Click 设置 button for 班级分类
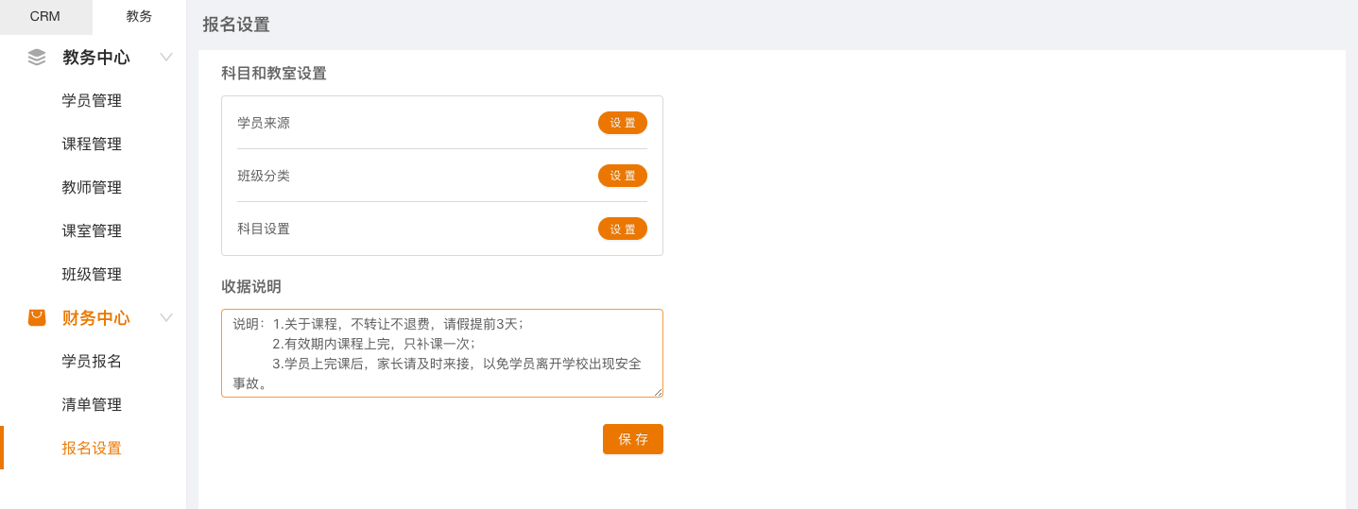The image size is (1358, 509). tap(622, 176)
